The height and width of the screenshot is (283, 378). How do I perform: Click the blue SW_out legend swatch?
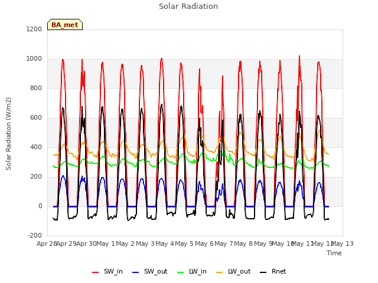pyautogui.click(x=136, y=272)
